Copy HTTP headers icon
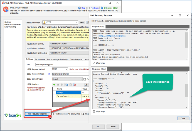The height and width of the screenshot is (131, 192). [67, 85]
